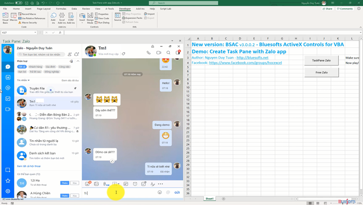Click the Free Zalo button
Screen dimensions: 363x205
click(321, 72)
